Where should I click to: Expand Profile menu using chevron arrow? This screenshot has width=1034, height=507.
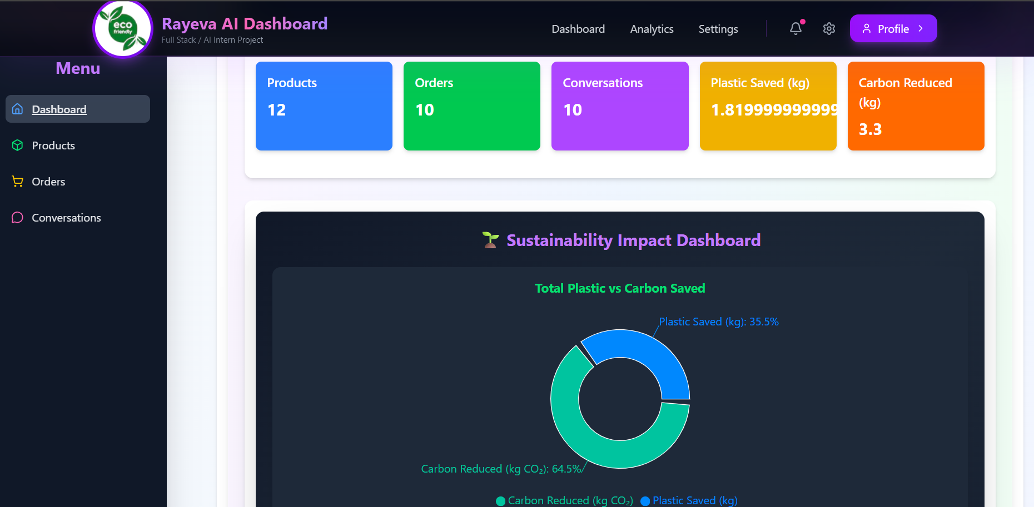coord(921,28)
